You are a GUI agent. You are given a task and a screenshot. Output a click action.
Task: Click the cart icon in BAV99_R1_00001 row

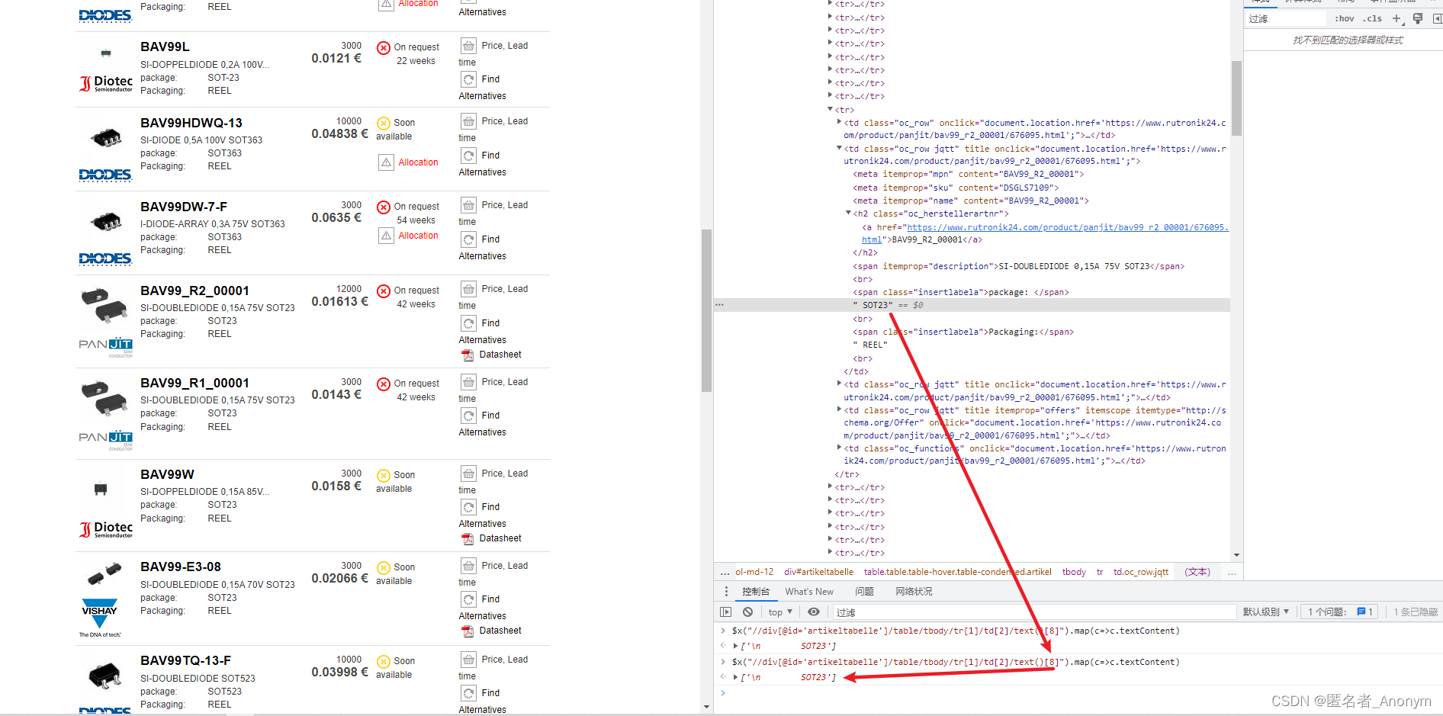click(x=468, y=382)
